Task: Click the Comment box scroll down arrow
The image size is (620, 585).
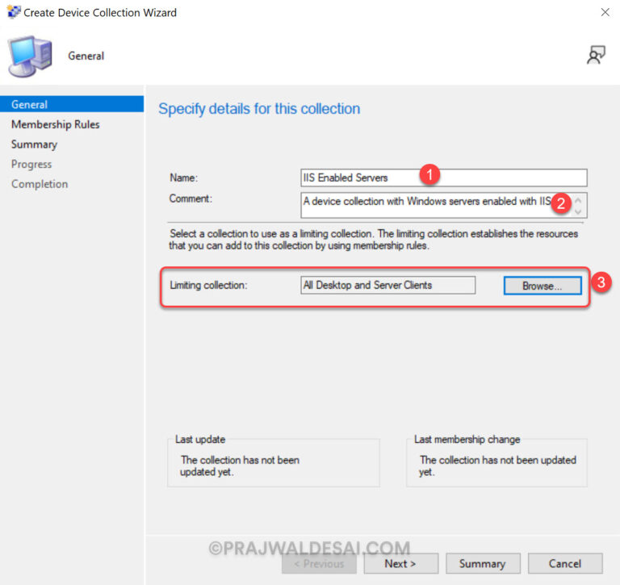Action: [x=578, y=212]
